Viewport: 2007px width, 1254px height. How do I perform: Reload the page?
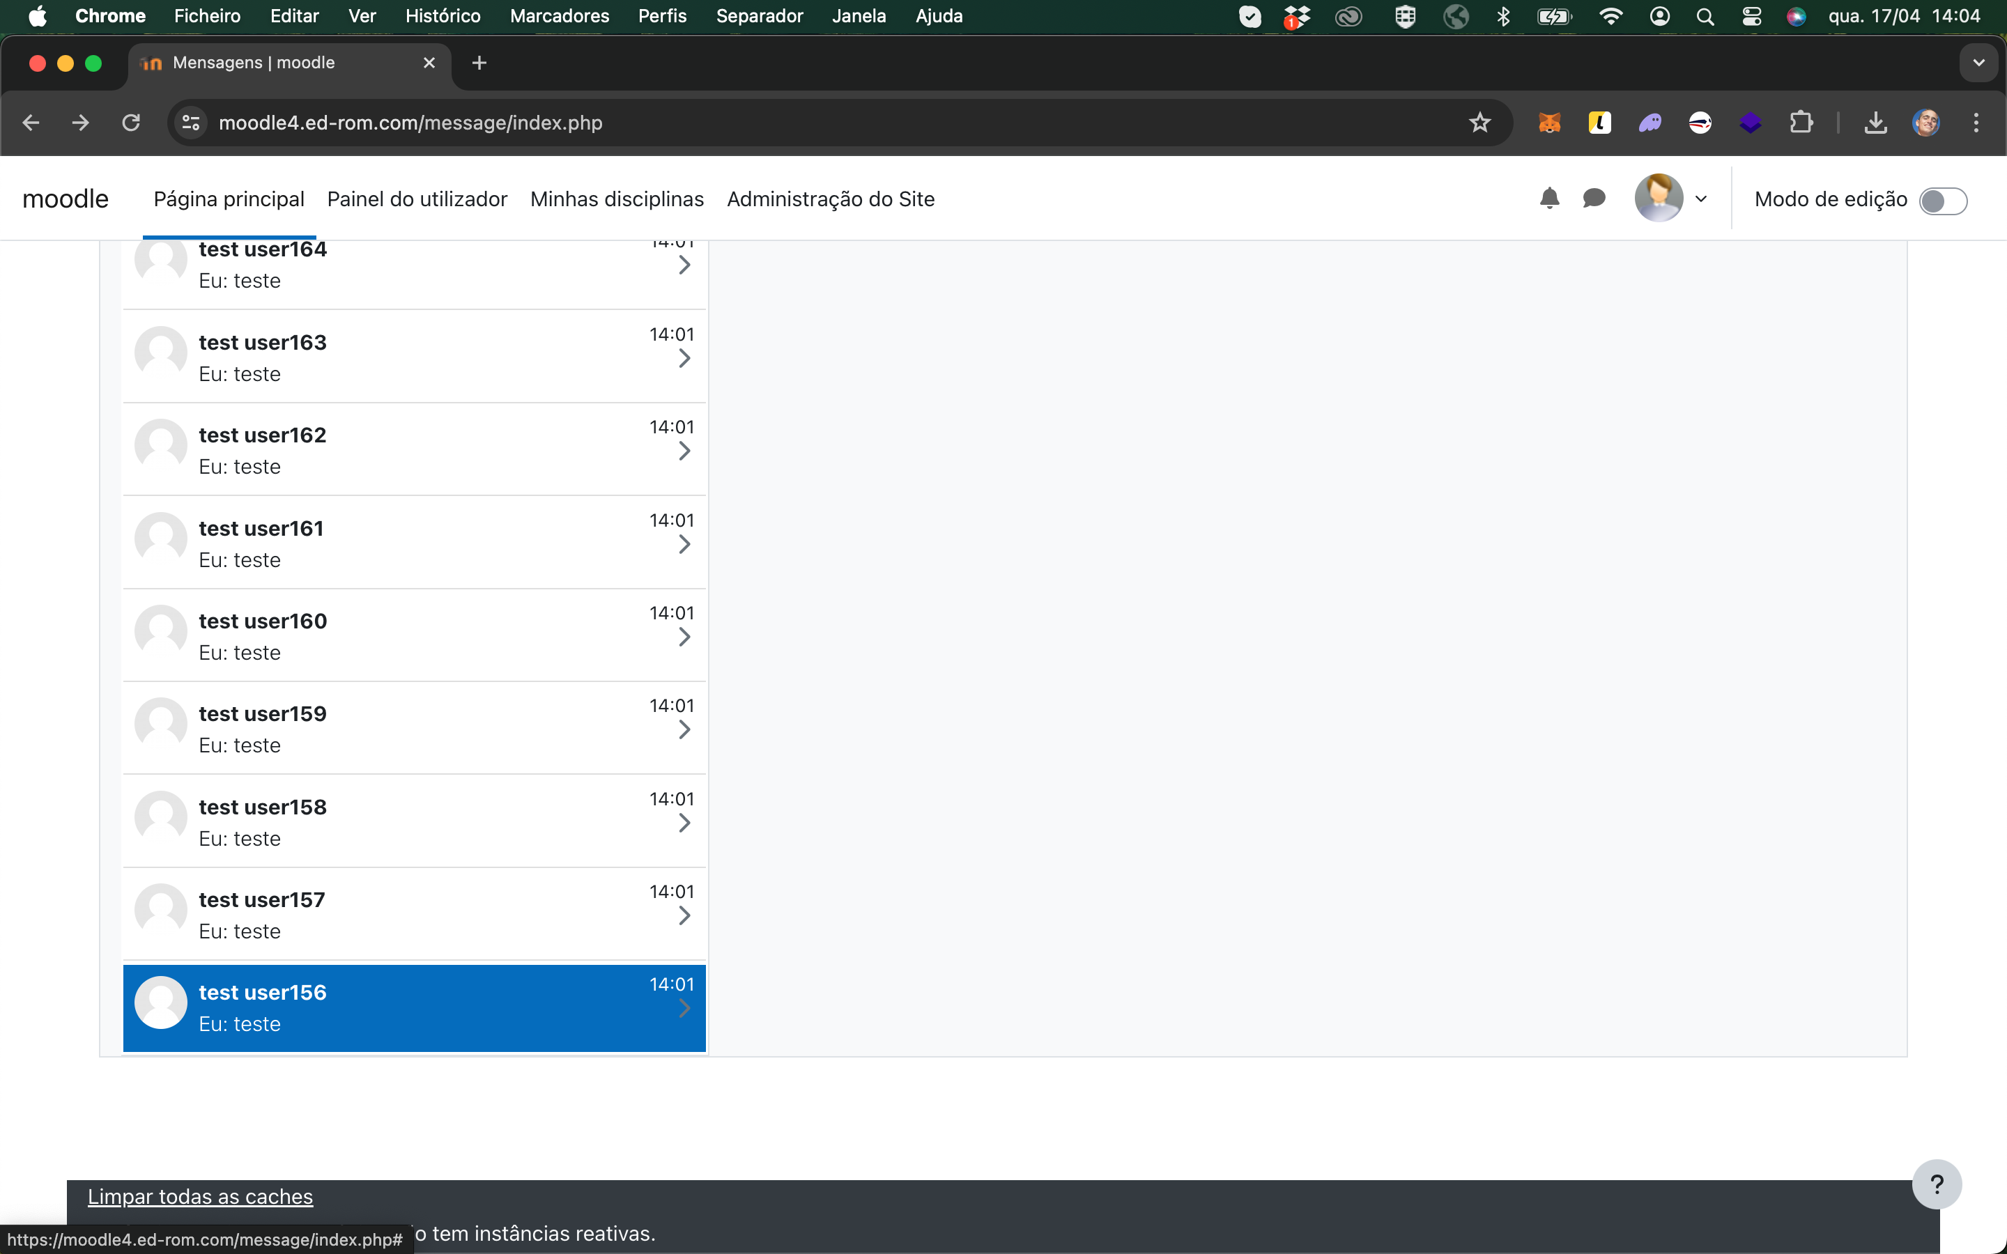point(131,123)
